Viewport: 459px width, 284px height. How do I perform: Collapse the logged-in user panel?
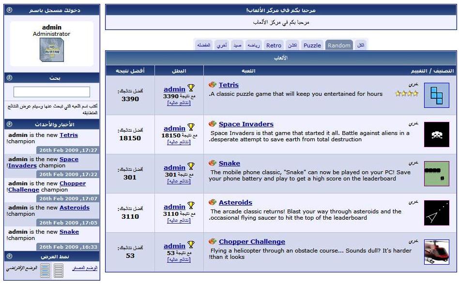coord(10,10)
